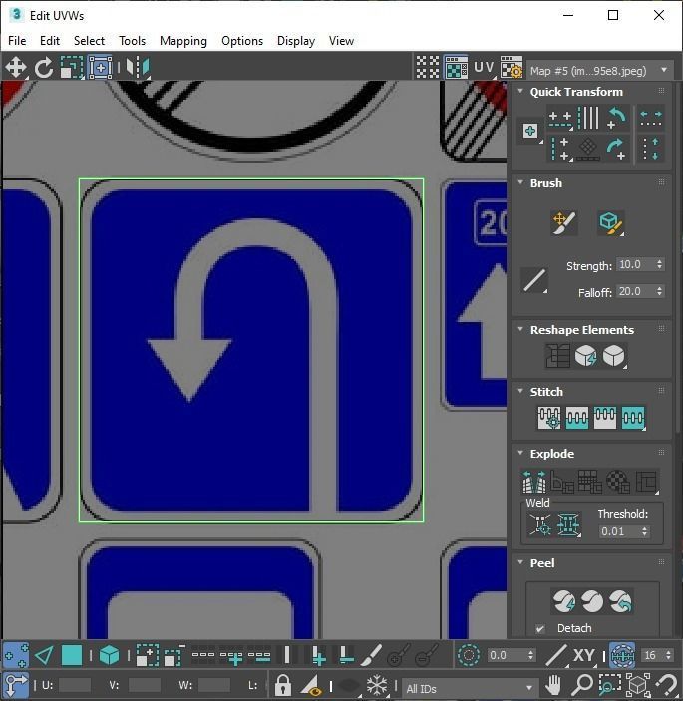Collapse the Brush rollout
The height and width of the screenshot is (701, 683).
click(520, 182)
